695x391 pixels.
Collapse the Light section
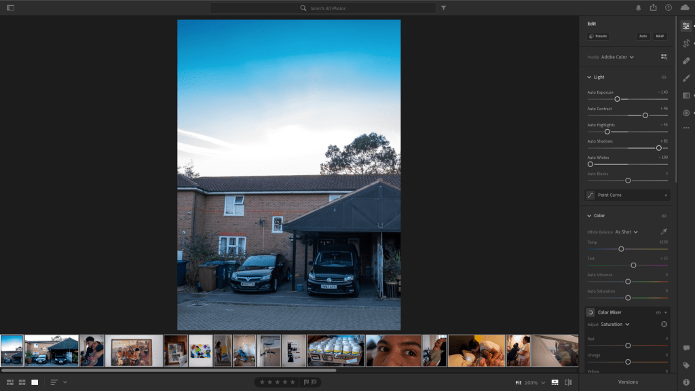tap(589, 77)
